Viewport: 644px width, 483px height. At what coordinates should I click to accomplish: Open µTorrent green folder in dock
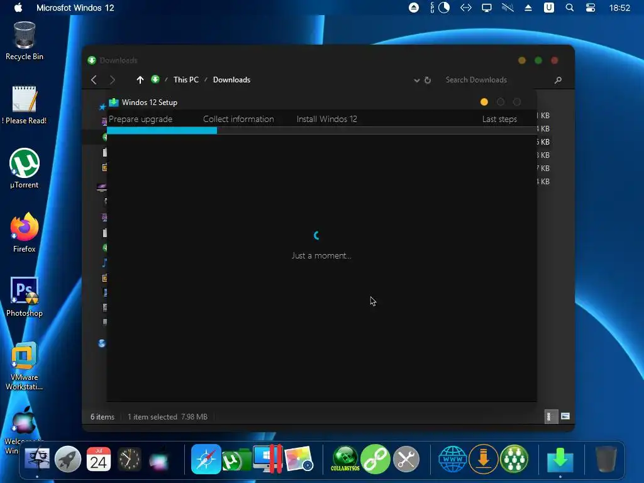click(x=236, y=460)
